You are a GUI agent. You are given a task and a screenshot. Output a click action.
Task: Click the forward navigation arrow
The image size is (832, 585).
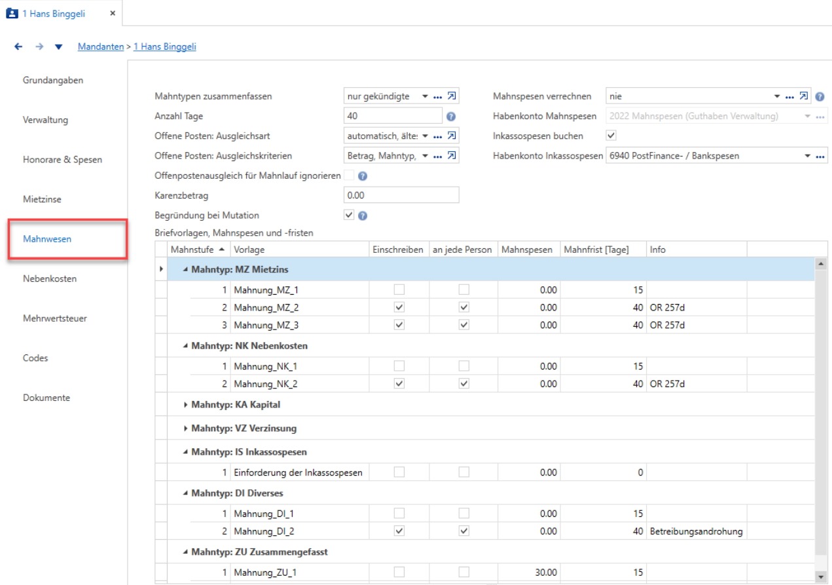(39, 47)
